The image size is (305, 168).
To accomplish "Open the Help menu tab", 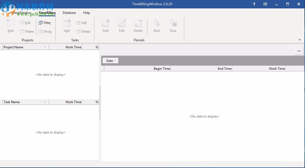I will click(86, 13).
